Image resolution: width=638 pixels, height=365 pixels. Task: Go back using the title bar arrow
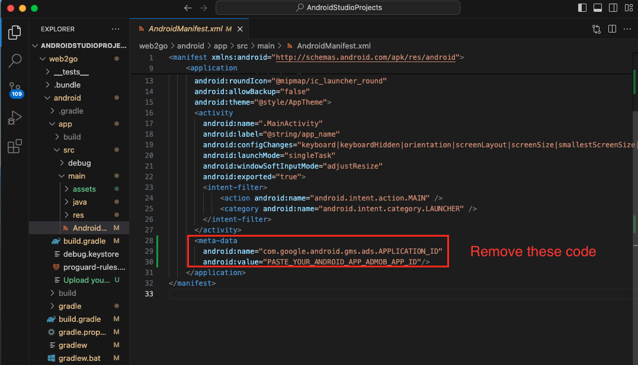click(188, 8)
